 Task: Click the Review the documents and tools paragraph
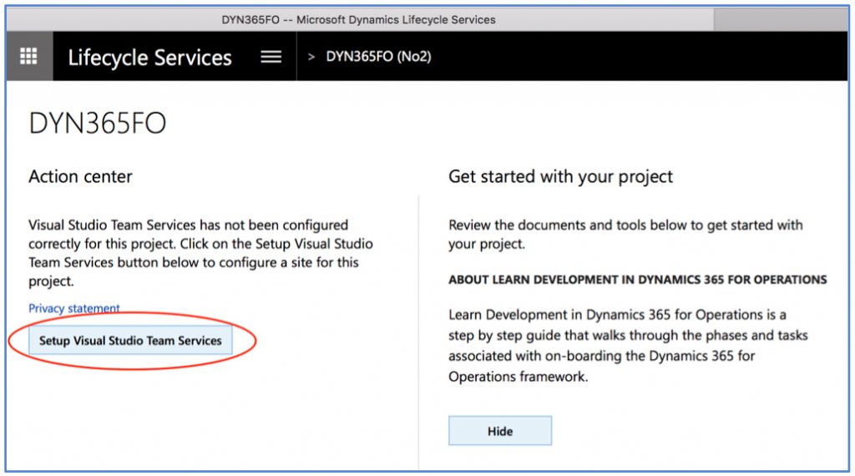[x=625, y=235]
